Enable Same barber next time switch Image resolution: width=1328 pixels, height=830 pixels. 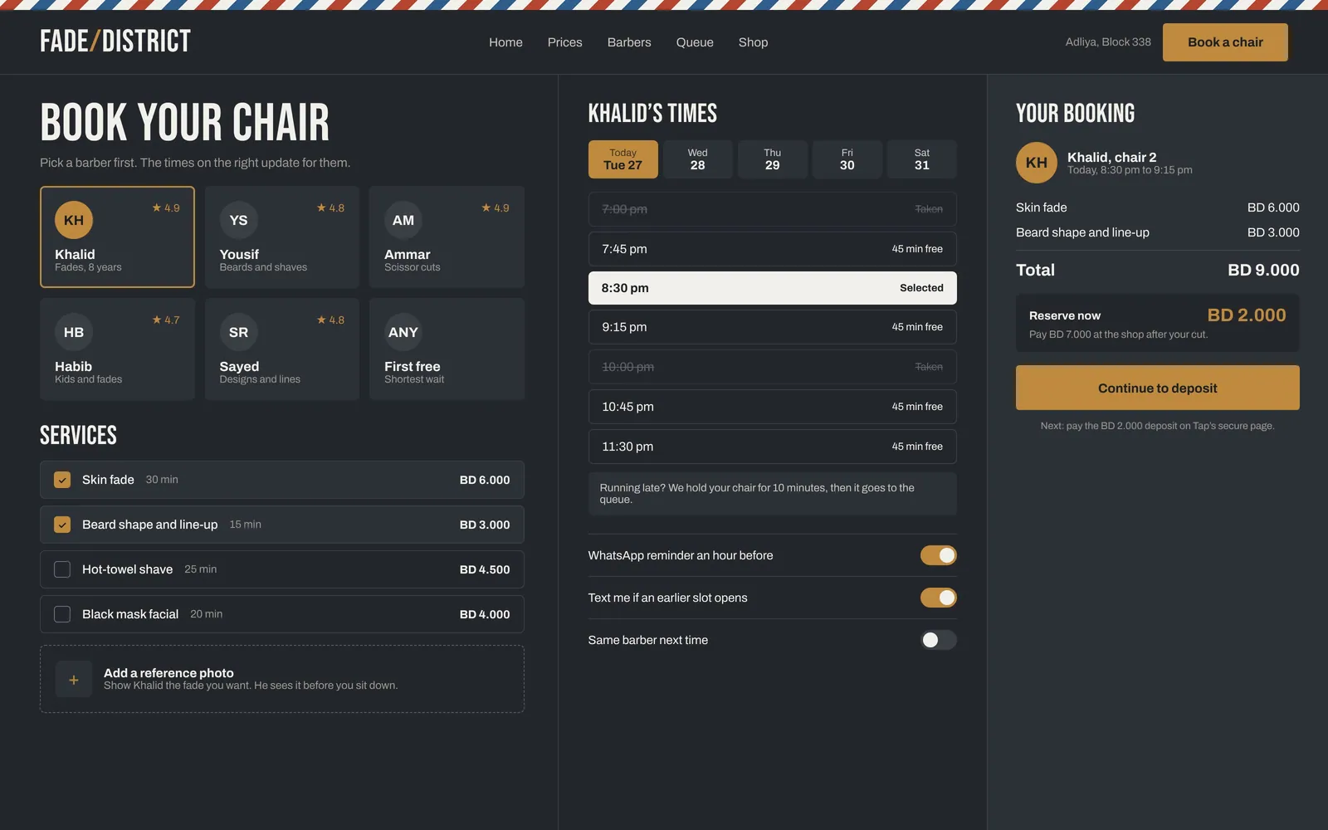click(x=938, y=640)
